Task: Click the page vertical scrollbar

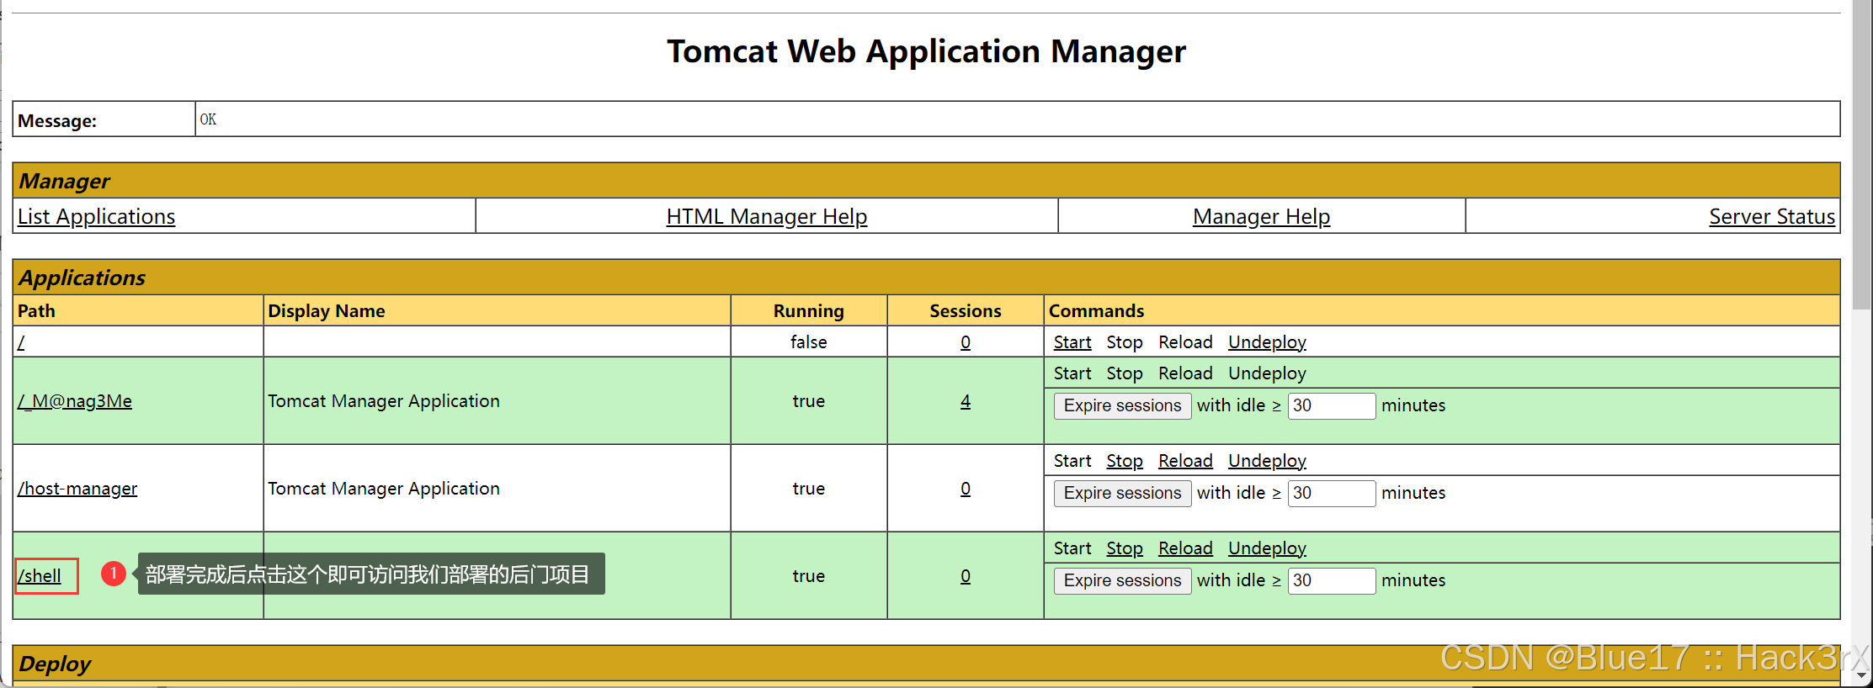Action: pos(1862,156)
